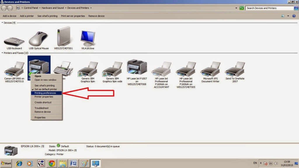Select the Generic IBM Graphics 9pin wide printer

pos(112,69)
